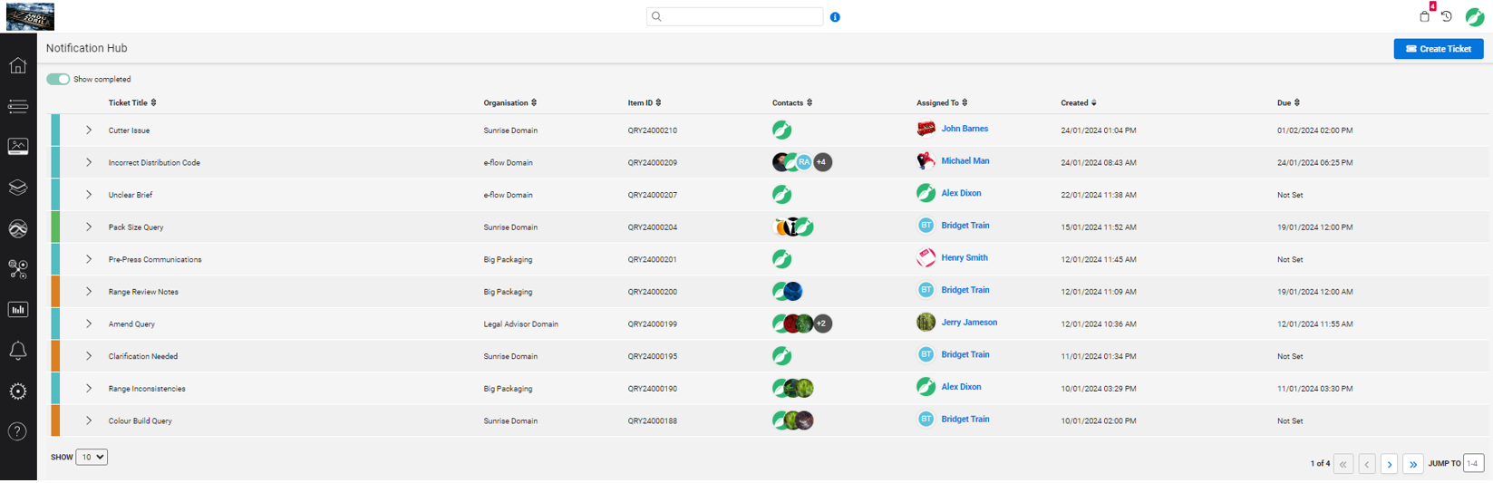
Task: Open the home icon in sidebar
Action: coord(18,65)
